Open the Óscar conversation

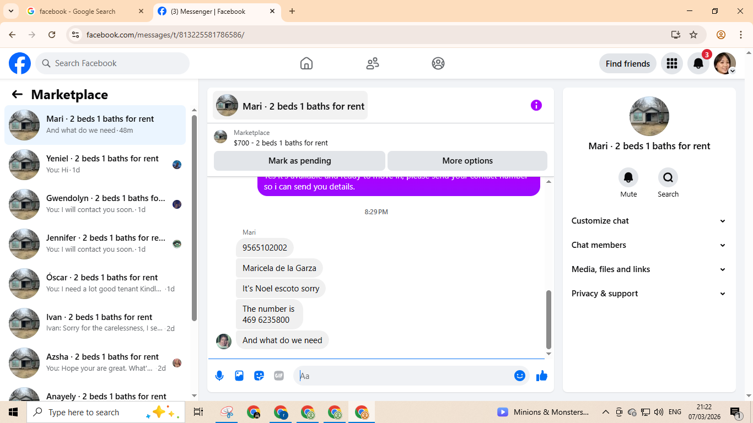click(95, 284)
